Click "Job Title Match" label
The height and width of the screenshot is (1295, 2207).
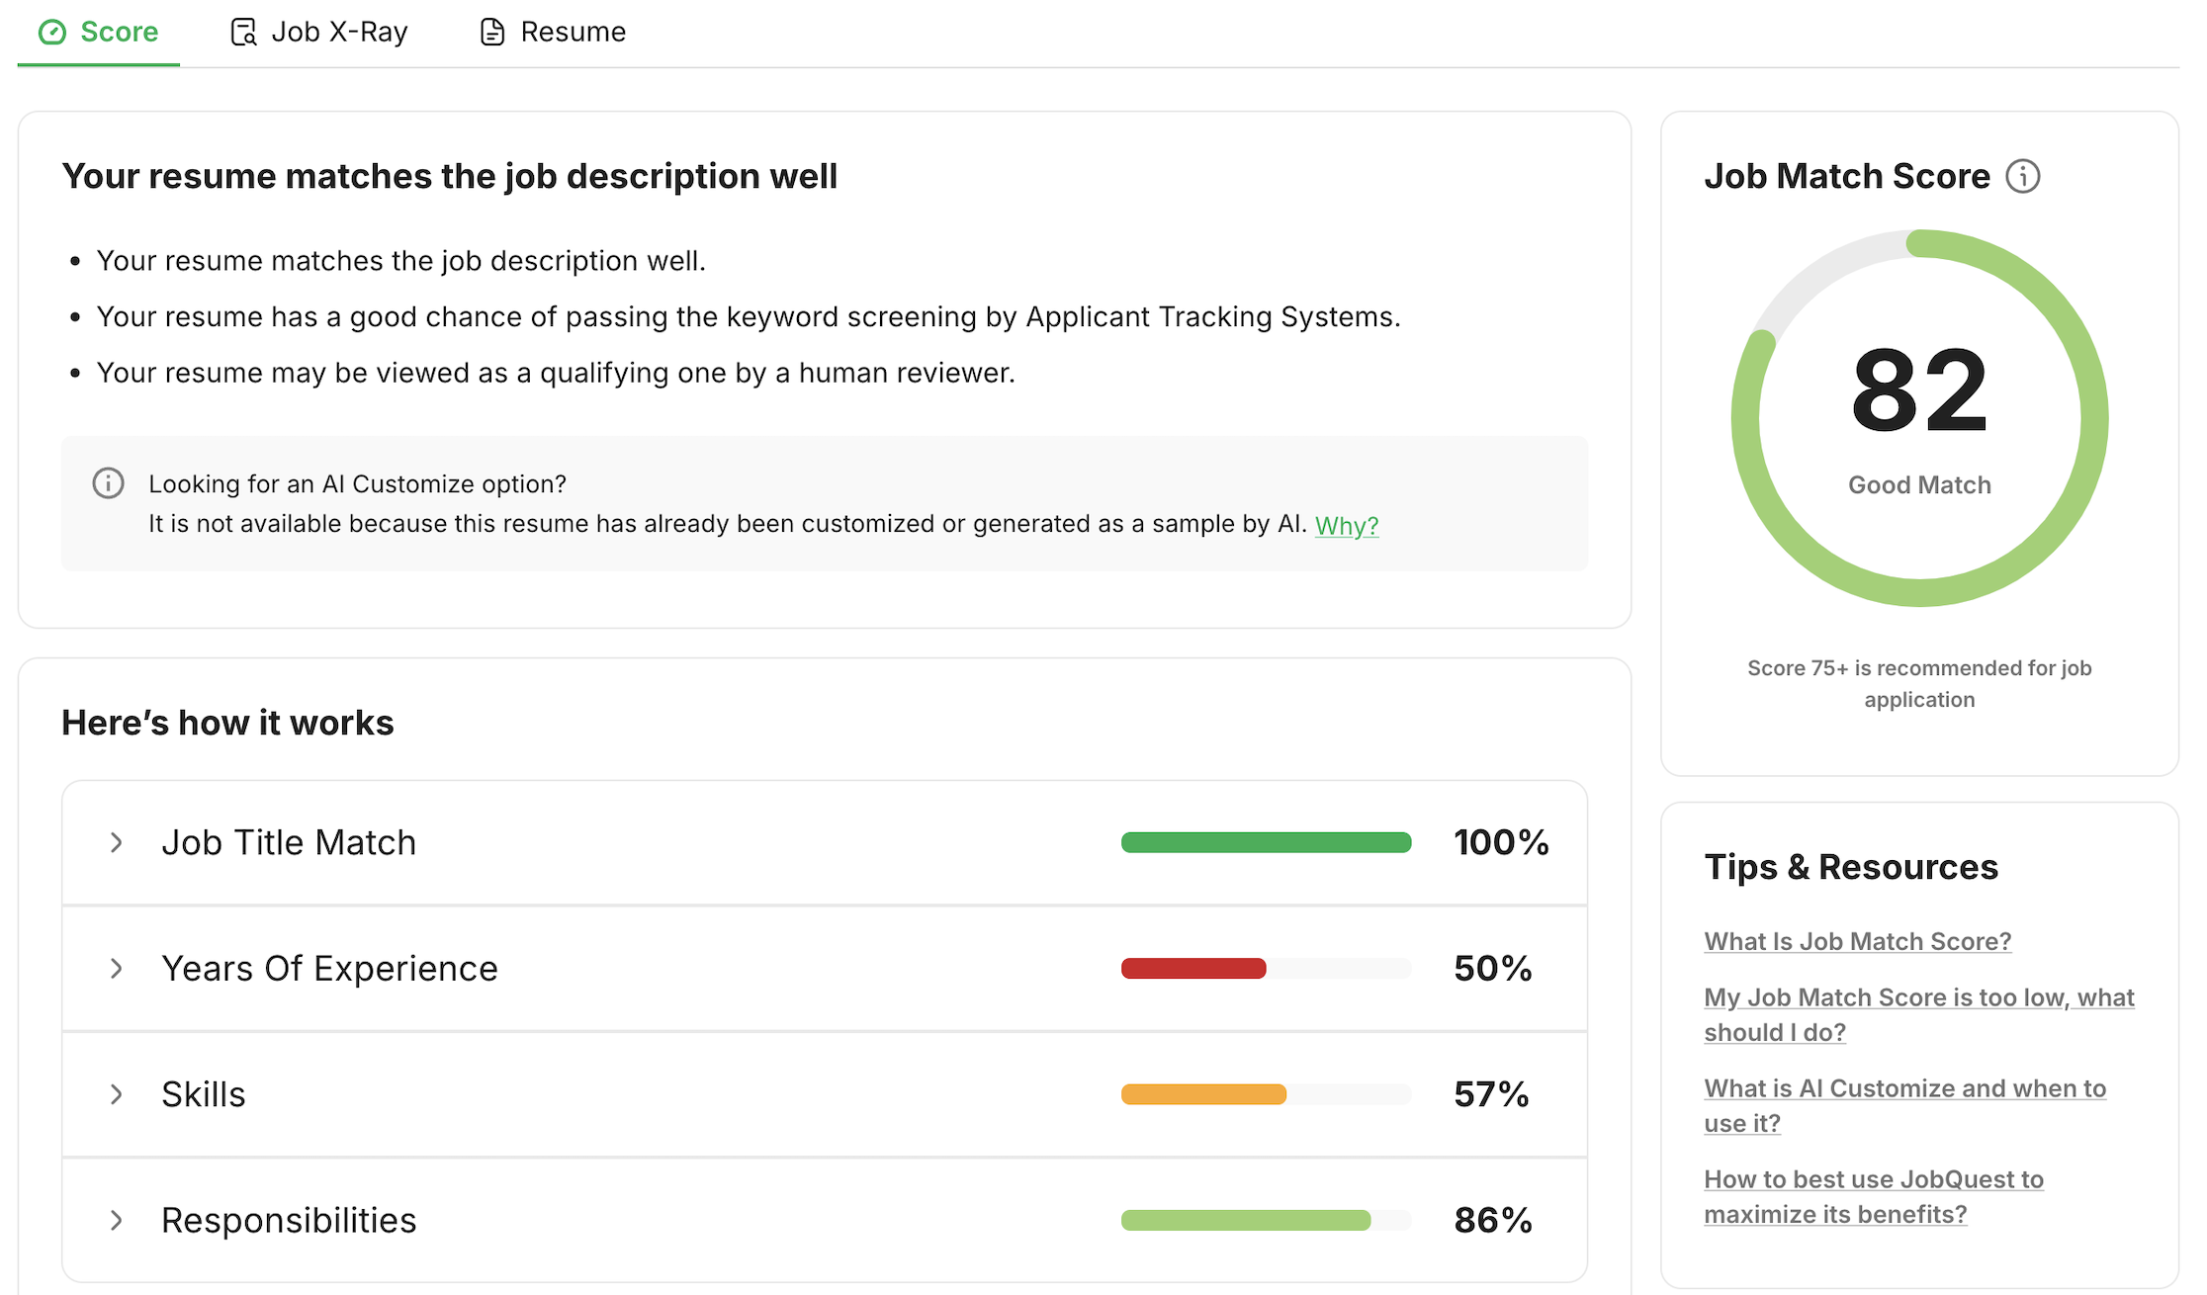[289, 842]
